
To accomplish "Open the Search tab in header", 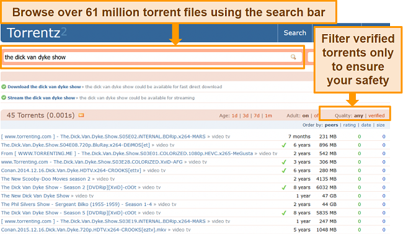I will point(294,33).
